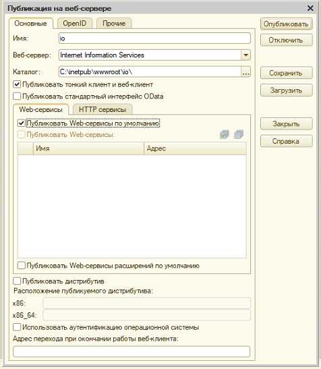
Task: Click the check all Web-services icon
Action: coord(225,134)
